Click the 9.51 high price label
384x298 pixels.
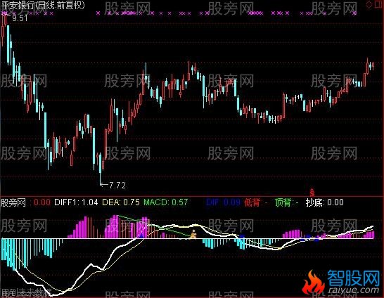20,18
